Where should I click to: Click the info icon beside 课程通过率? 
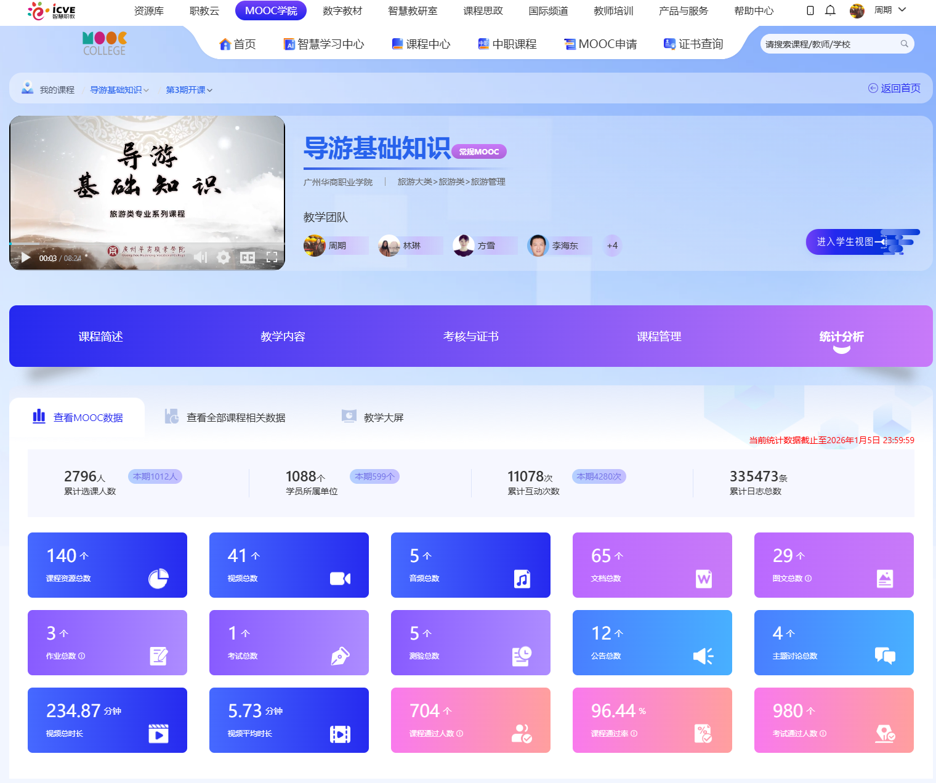click(x=634, y=734)
